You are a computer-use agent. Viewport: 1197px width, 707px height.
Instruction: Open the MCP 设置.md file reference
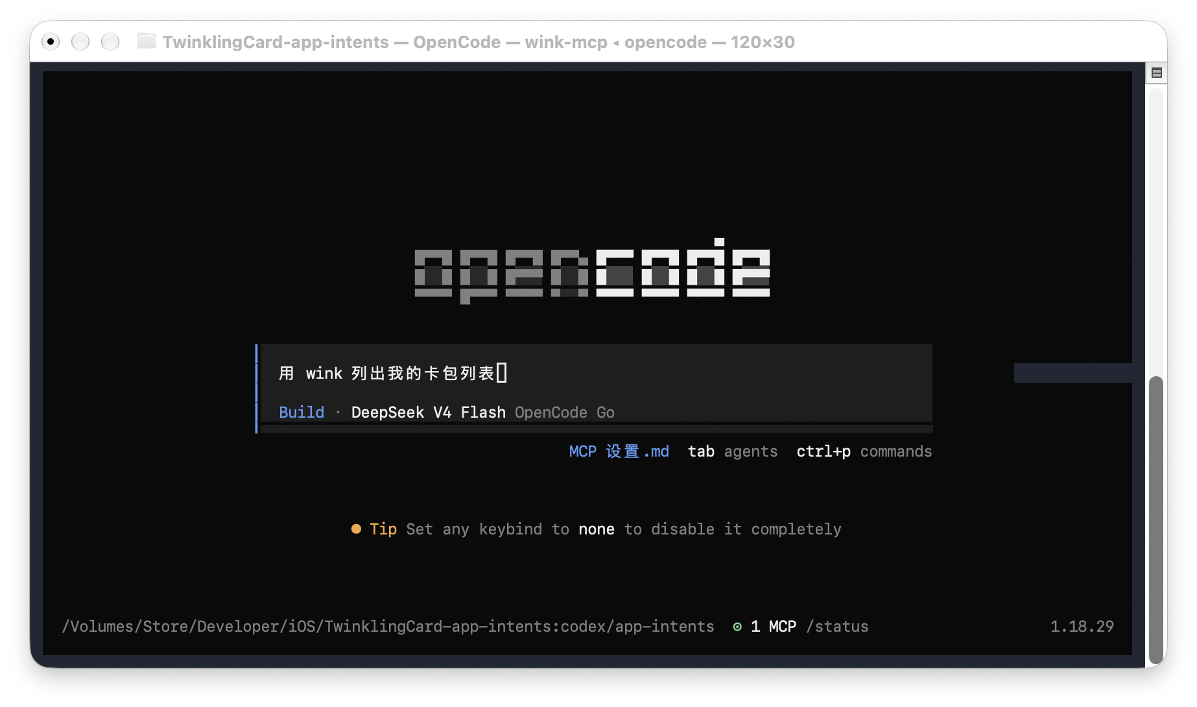coord(619,451)
